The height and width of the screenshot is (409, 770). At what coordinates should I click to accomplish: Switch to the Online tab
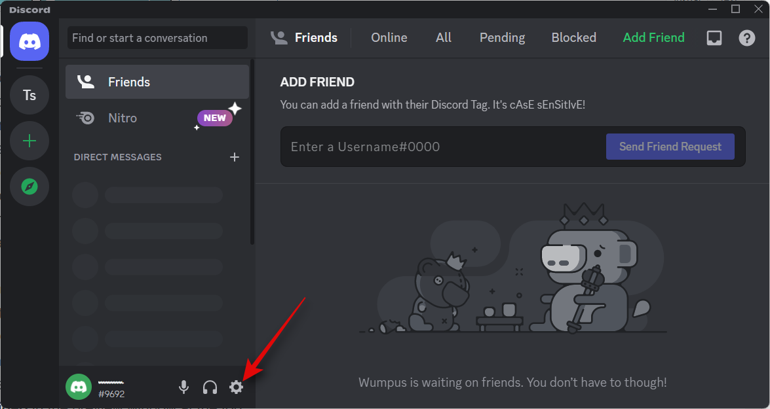click(389, 38)
